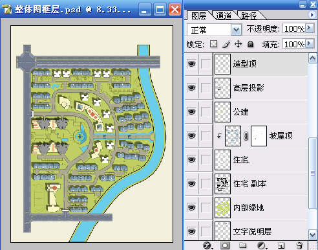Screen dimensions: 318x250
Task: Hide the 造型顶 layer eye
Action: (191, 64)
